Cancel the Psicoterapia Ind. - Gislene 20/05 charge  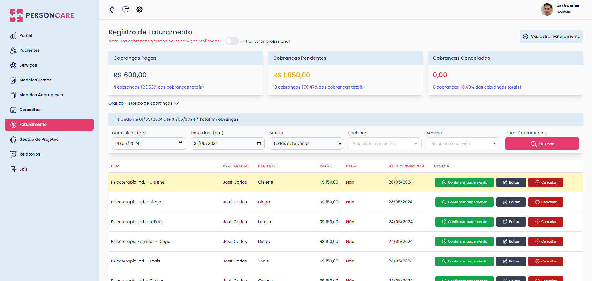[x=546, y=183]
